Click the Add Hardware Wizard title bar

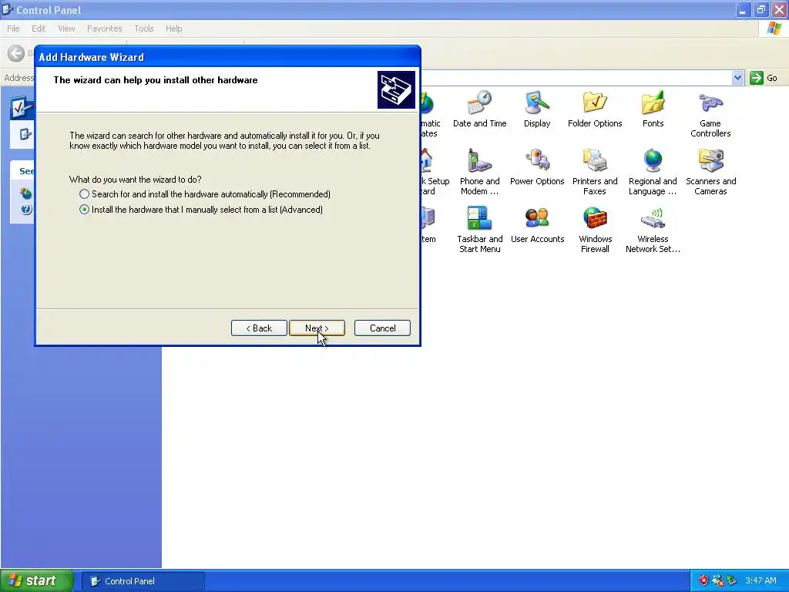[x=227, y=57]
